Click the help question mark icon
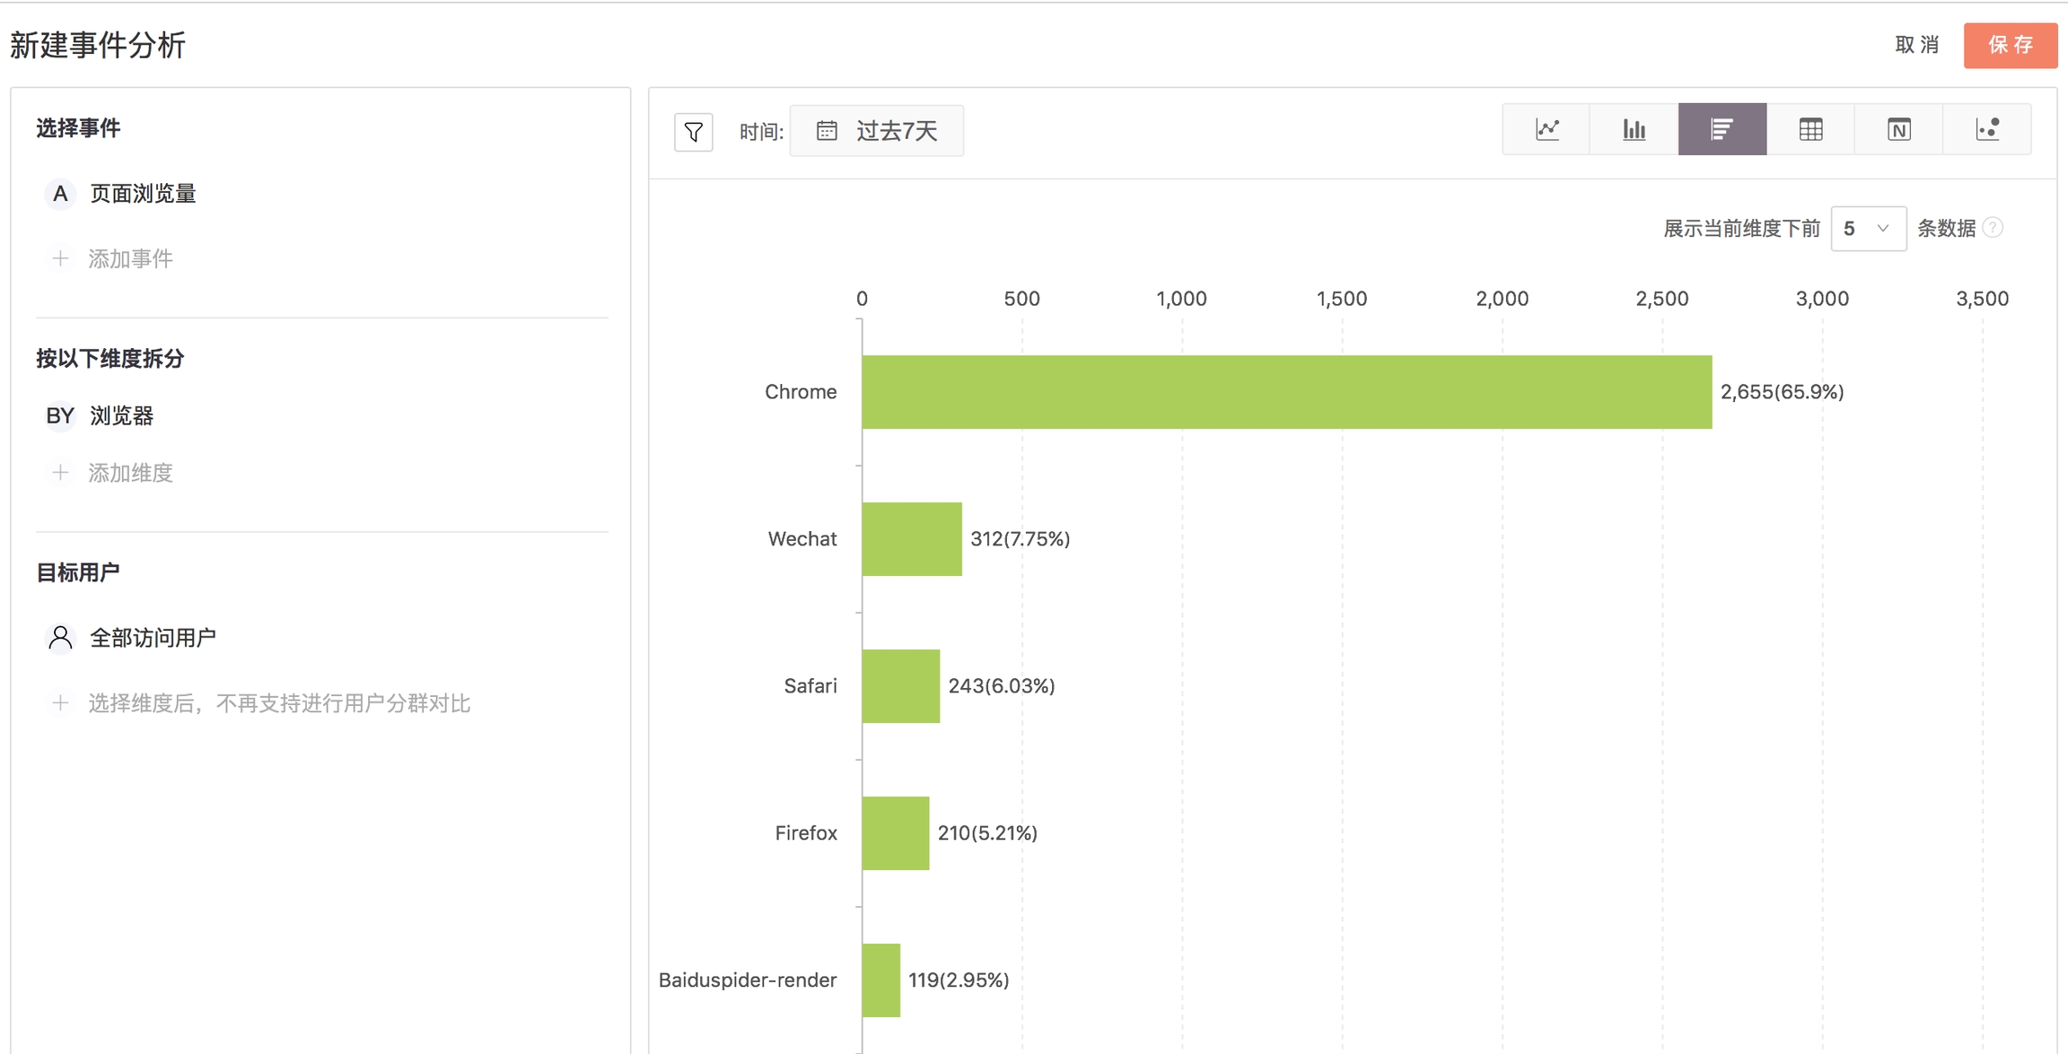Viewport: 2068px width, 1054px height. click(x=1993, y=228)
